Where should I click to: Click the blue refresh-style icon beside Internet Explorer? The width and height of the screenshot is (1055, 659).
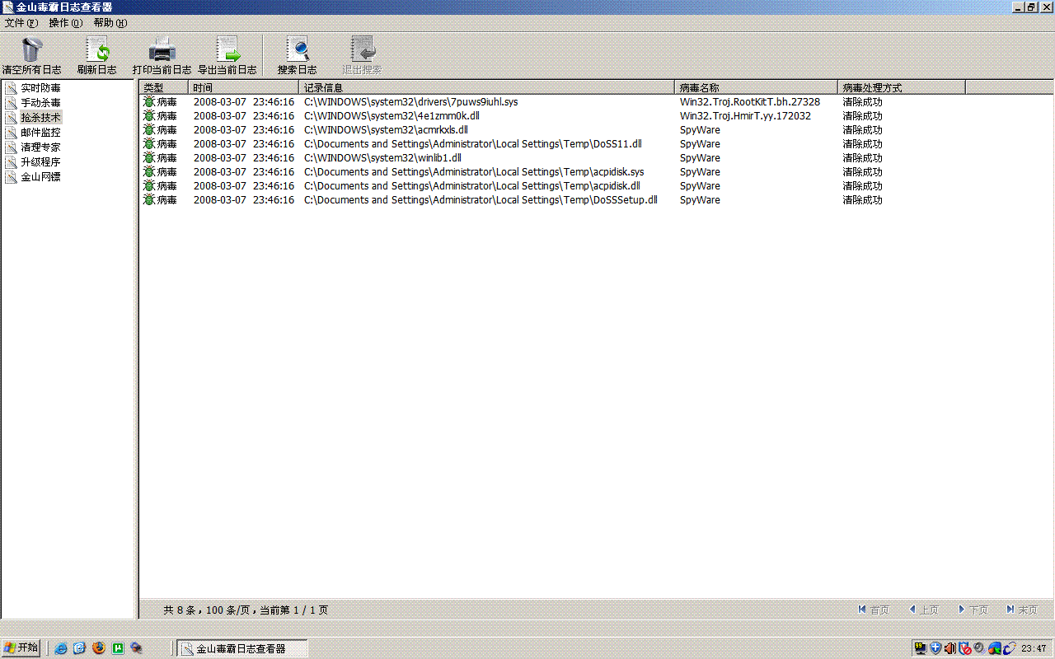(79, 648)
